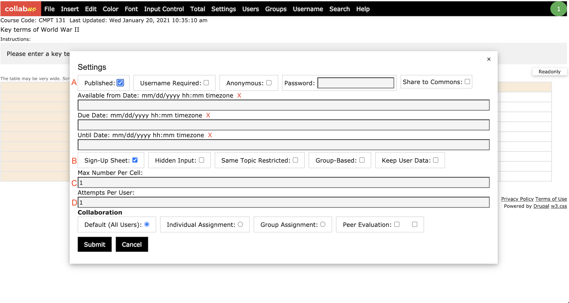
Task: Open the Privacy Policy link
Action: (517, 199)
